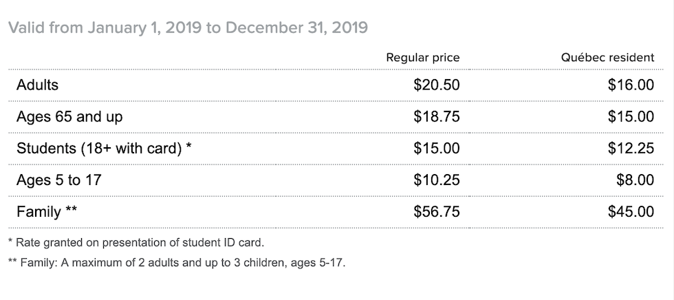The image size is (674, 300).
Task: Select the Adults regular price $20.50
Action: 437,85
